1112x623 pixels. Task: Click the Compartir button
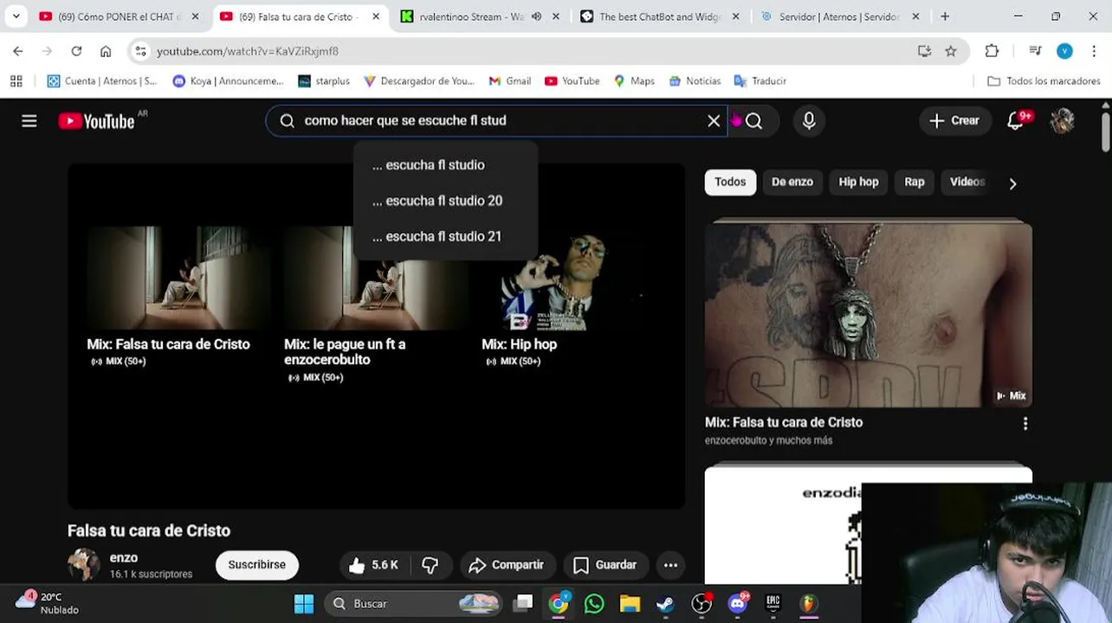pos(506,565)
